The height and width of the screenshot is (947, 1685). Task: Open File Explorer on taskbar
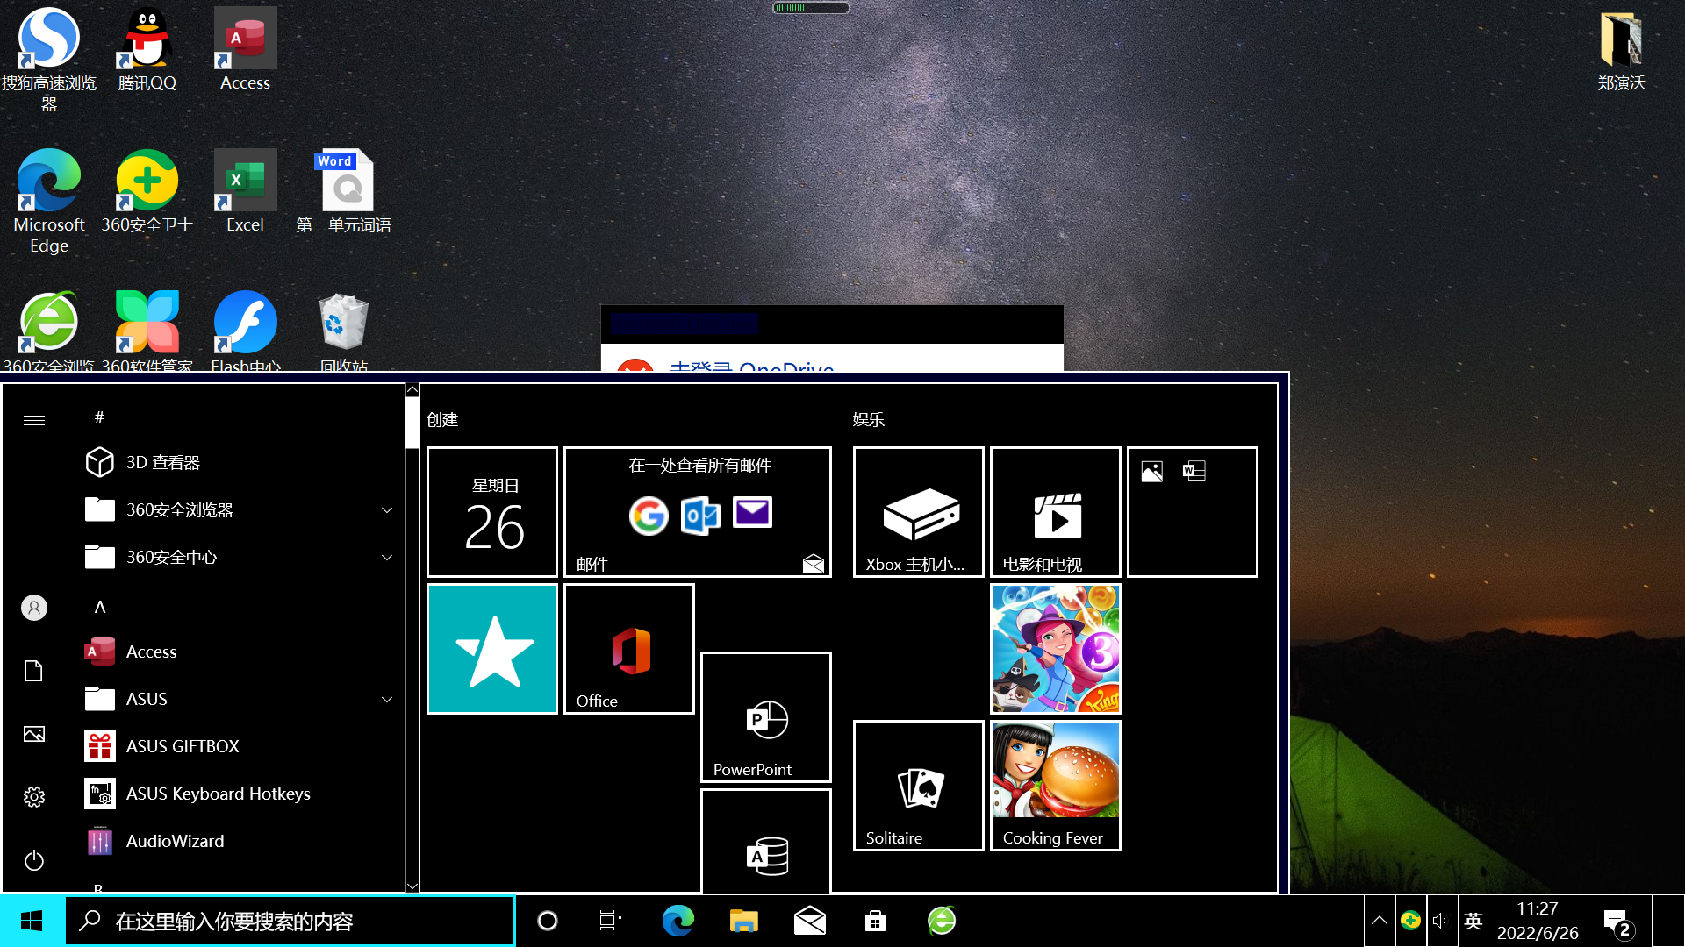pos(743,921)
